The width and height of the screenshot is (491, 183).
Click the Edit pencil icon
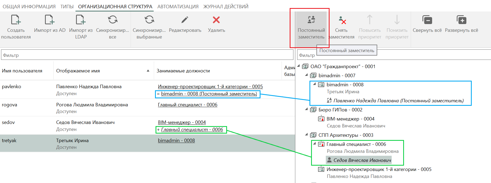click(x=185, y=20)
